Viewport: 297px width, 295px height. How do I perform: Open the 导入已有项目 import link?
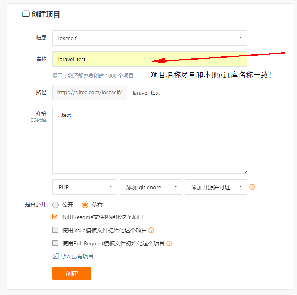click(x=76, y=256)
